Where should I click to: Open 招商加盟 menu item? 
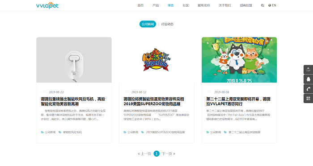click(246, 5)
